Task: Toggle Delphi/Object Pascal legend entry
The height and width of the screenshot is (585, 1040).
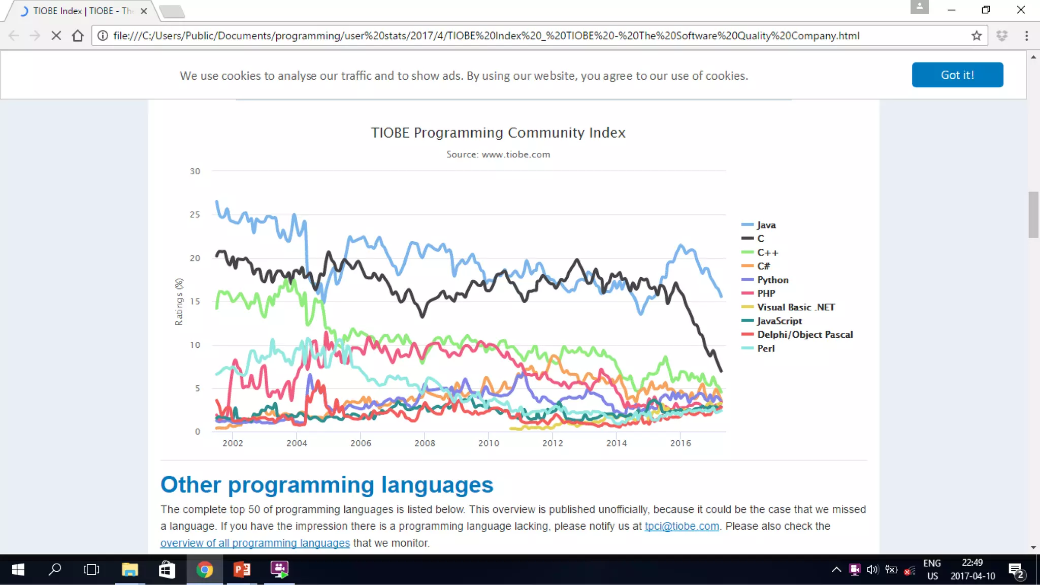Action: pyautogui.click(x=797, y=335)
